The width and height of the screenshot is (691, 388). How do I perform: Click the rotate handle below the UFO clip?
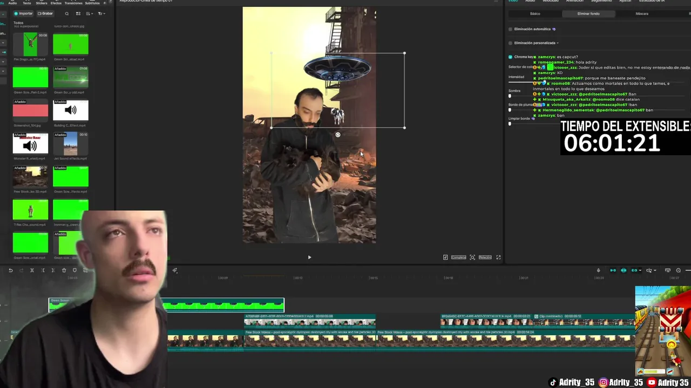[x=338, y=135]
